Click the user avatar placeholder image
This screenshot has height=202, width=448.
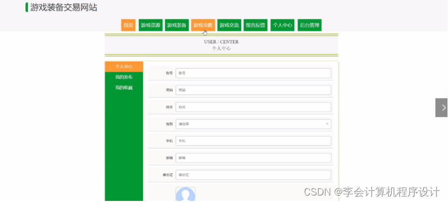click(x=186, y=194)
